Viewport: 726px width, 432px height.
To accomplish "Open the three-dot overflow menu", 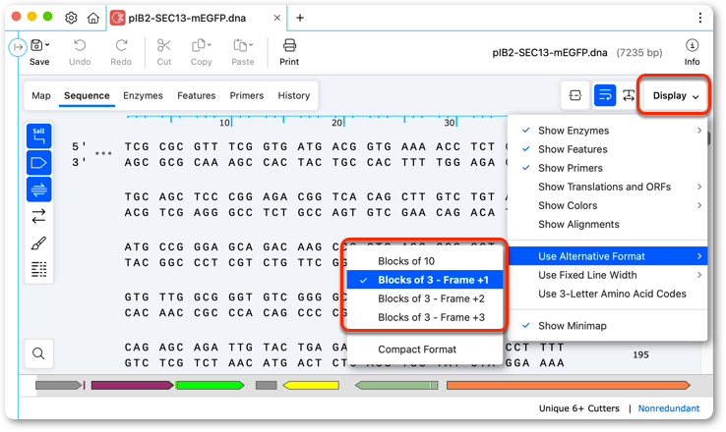I will (700, 18).
